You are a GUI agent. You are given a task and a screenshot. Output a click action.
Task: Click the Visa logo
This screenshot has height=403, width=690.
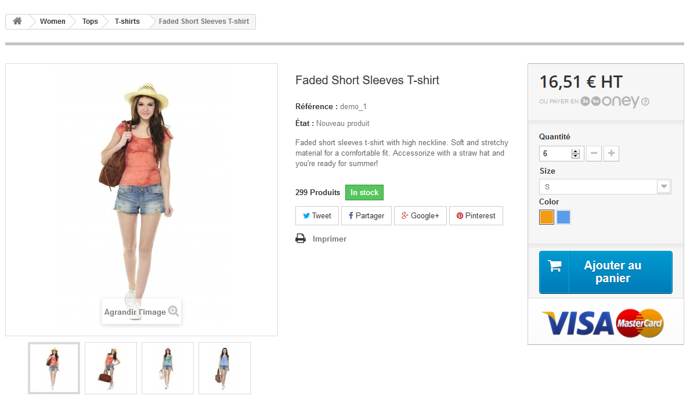point(577,323)
